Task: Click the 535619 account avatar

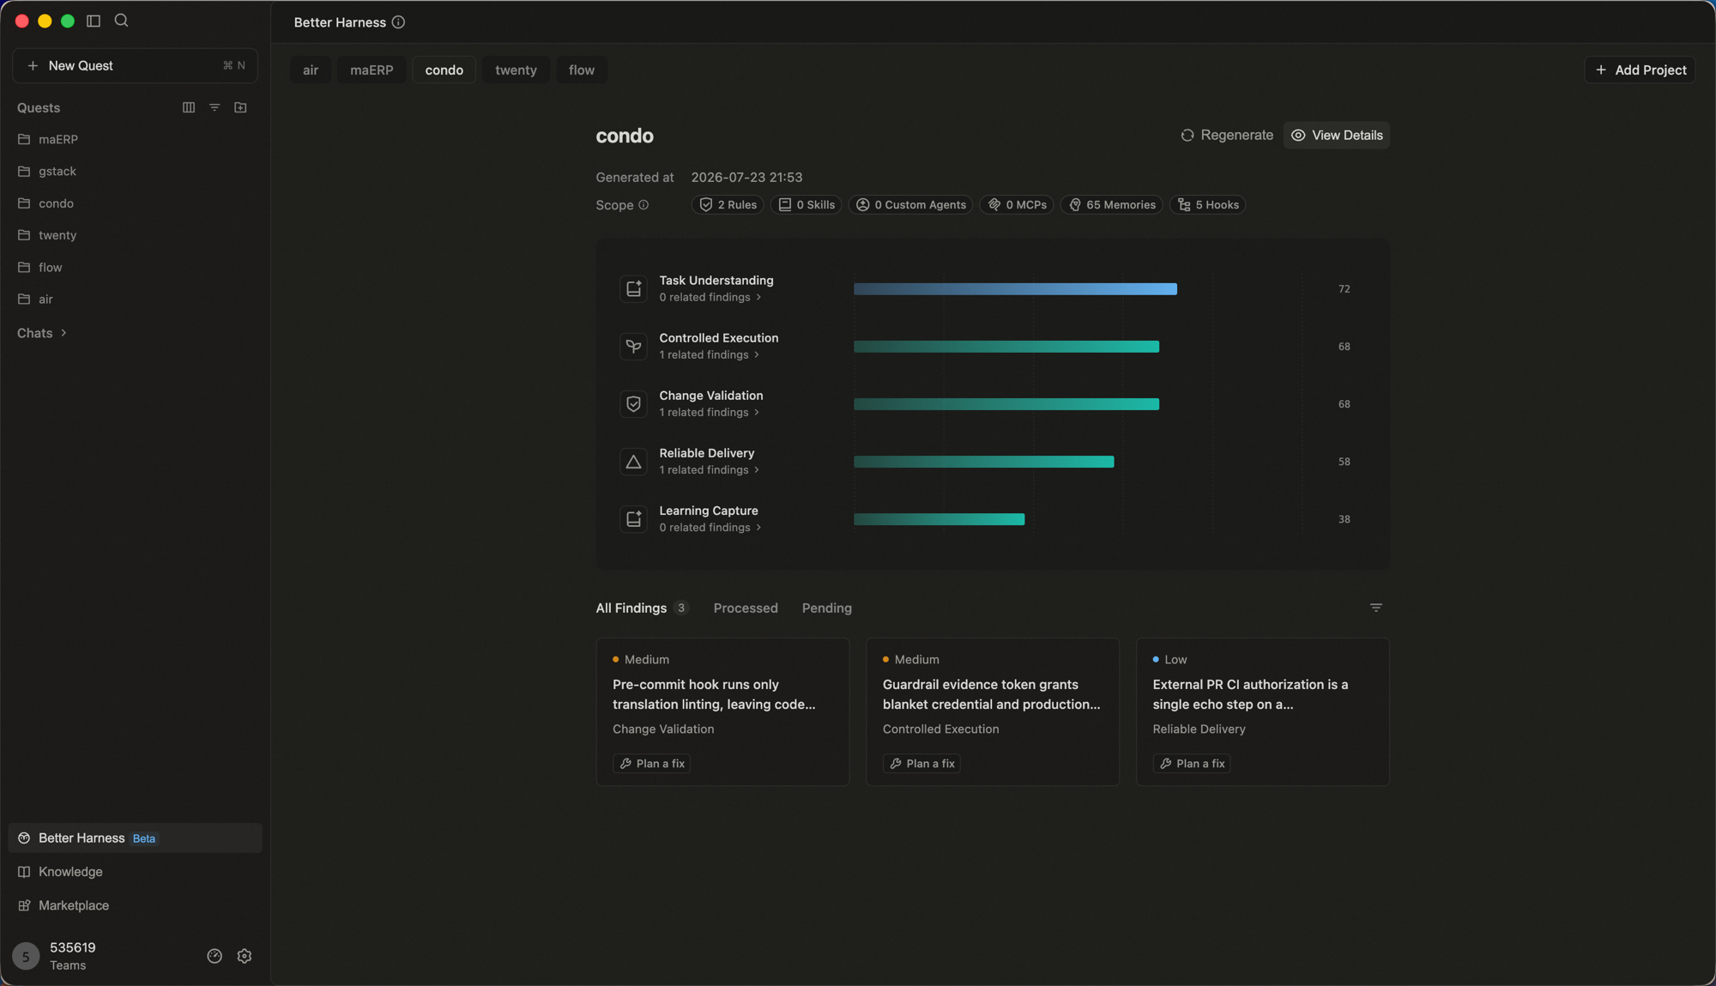Action: (26, 956)
